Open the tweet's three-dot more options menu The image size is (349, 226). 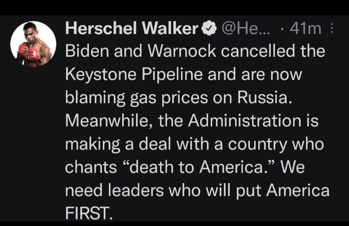click(x=332, y=29)
